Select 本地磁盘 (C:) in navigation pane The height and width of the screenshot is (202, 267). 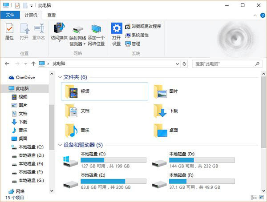(x=28, y=147)
